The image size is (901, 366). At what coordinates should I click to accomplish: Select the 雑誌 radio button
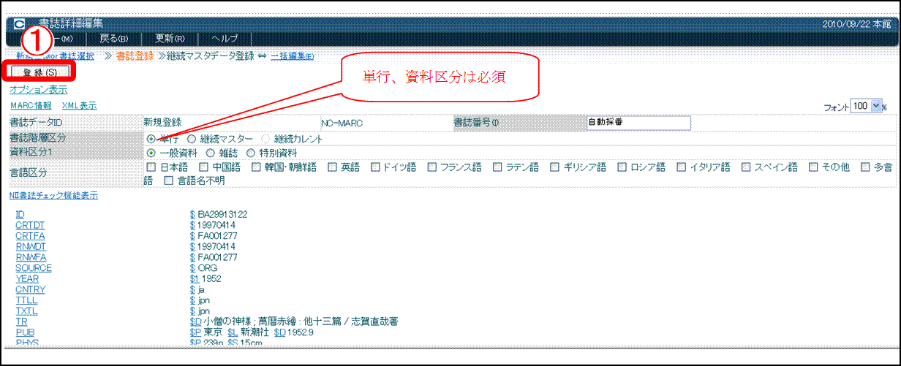pyautogui.click(x=211, y=153)
